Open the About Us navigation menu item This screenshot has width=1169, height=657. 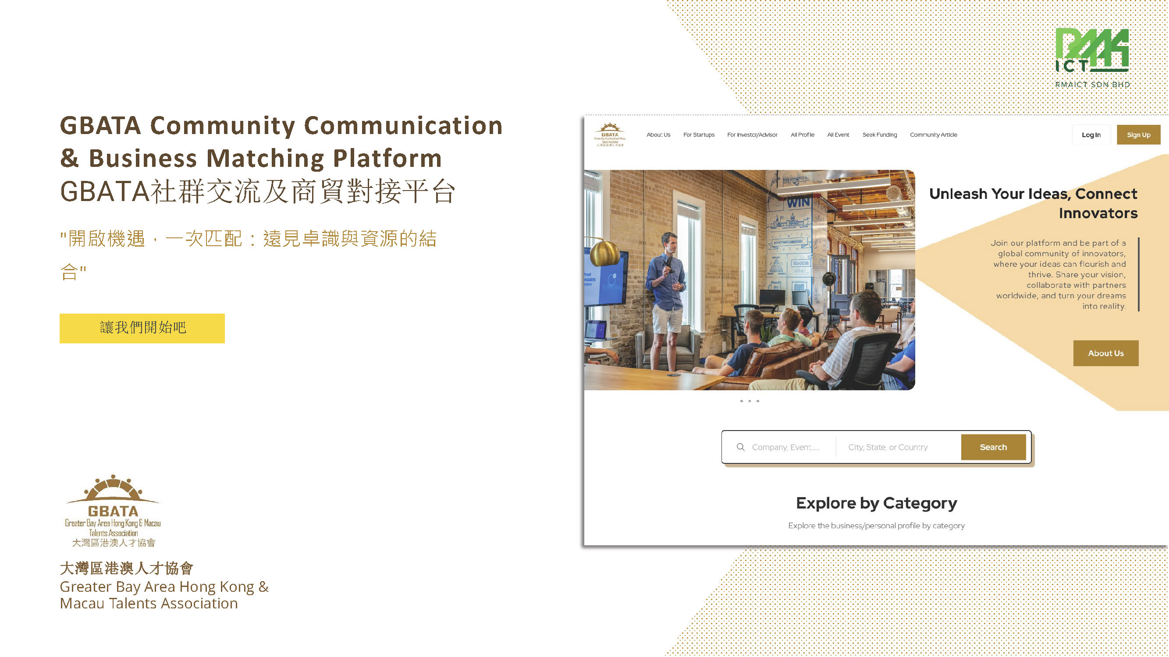pos(657,134)
